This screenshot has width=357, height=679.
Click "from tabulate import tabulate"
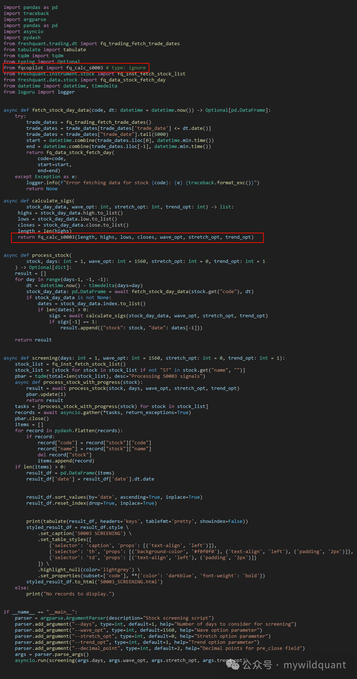click(x=45, y=50)
